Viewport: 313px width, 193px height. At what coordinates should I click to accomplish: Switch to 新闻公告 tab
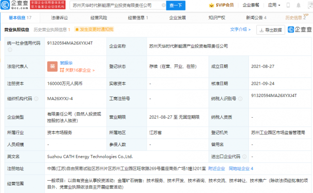pos(256,18)
